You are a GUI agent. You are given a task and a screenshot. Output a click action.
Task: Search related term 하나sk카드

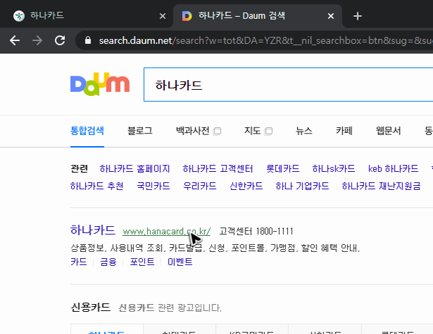click(333, 168)
